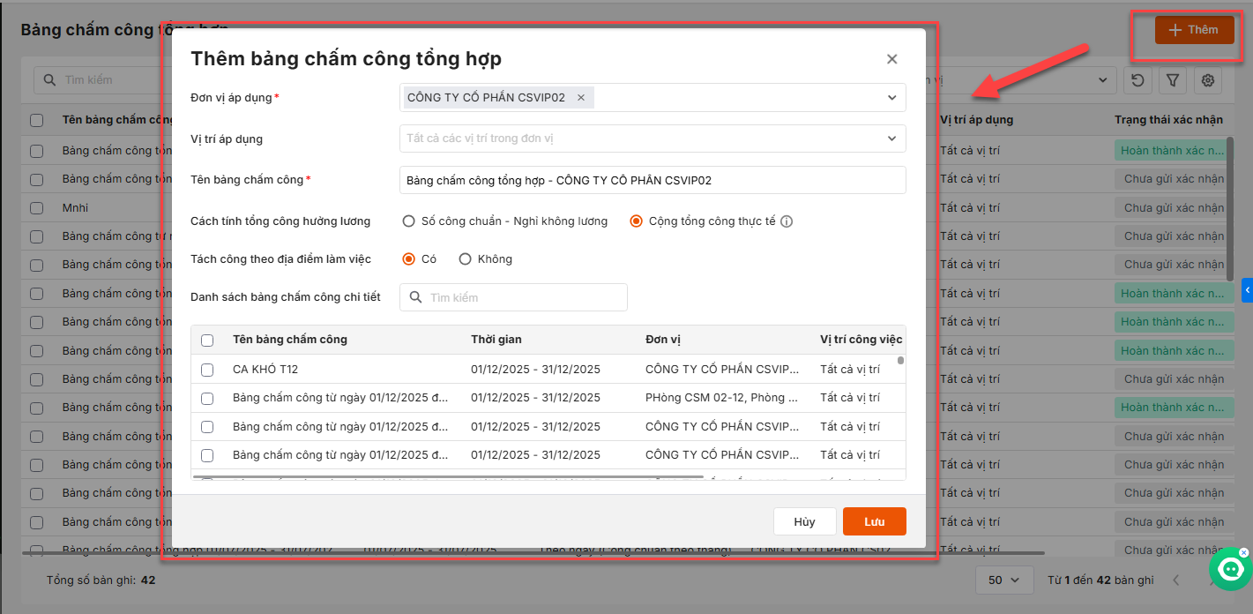Open the 50 records per page dropdown
The image size is (1253, 614).
pyautogui.click(x=1003, y=580)
